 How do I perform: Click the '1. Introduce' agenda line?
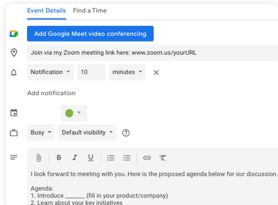pyautogui.click(x=99, y=196)
